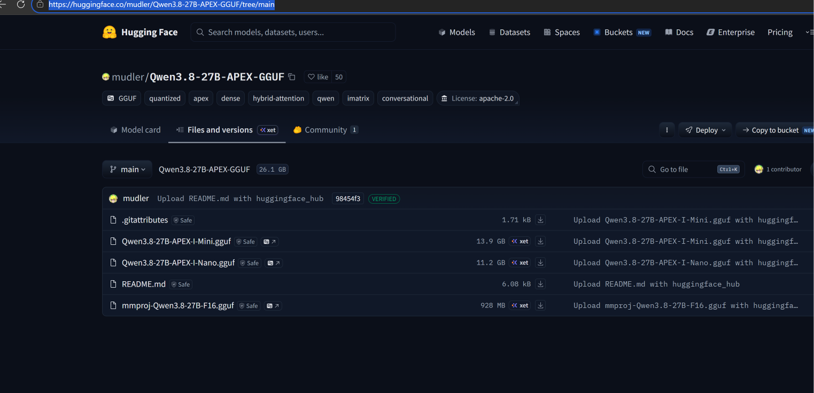Like the Qwen3.8-27B-APEX-GGUF repository
Viewport: 814px width, 393px height.
[318, 77]
